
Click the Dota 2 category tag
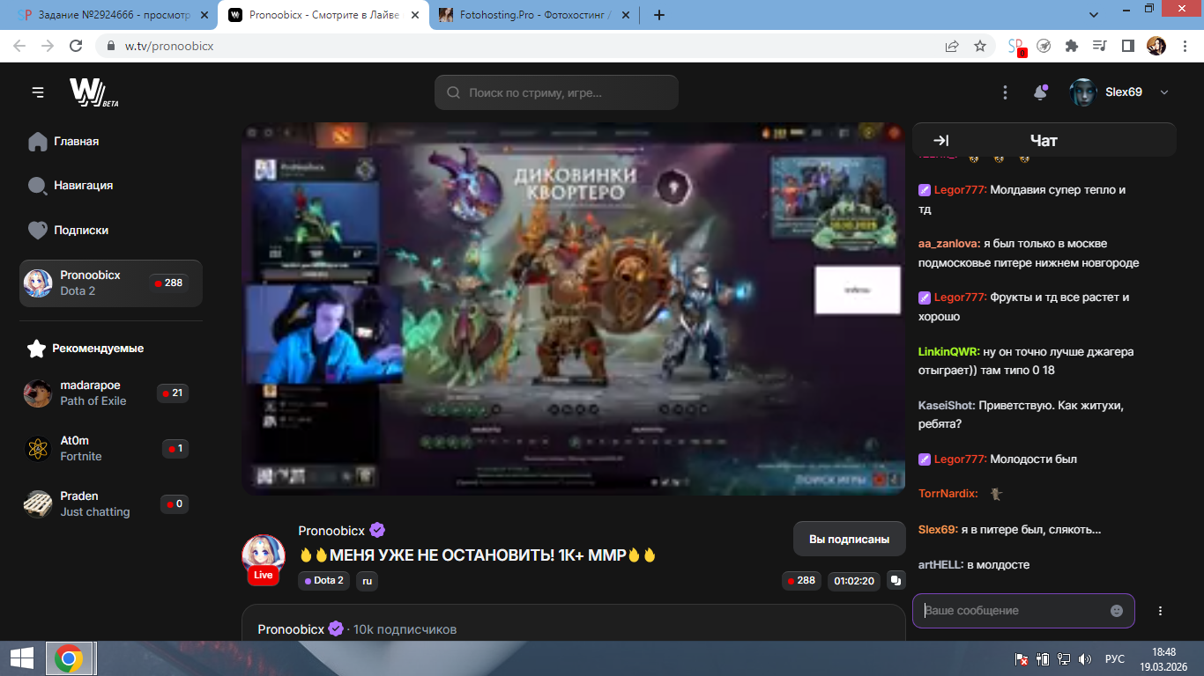[324, 581]
